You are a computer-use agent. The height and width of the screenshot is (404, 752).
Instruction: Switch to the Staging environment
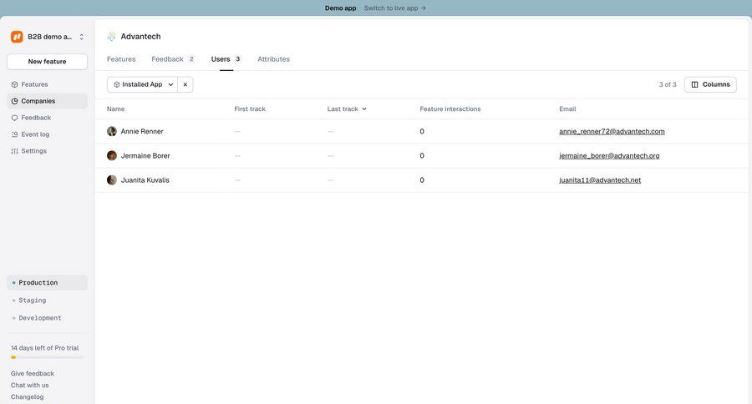coord(47,300)
